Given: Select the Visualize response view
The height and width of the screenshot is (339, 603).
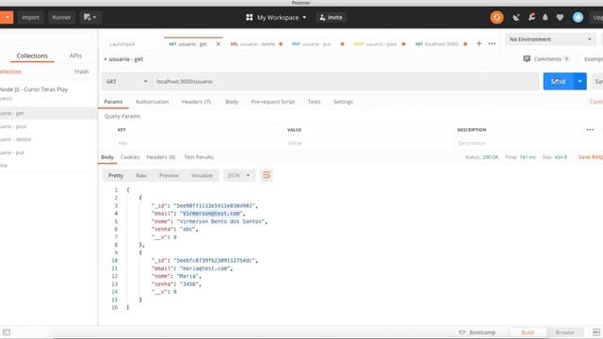Looking at the screenshot, I should (x=202, y=175).
